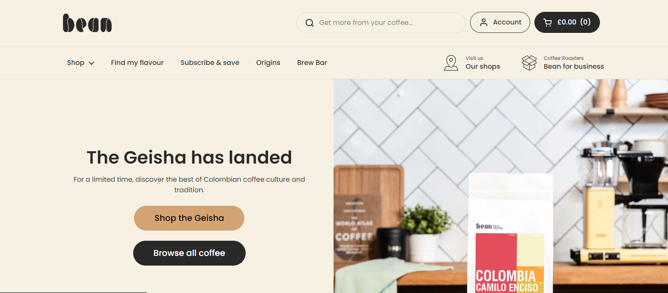Click the map pin Visit us icon
This screenshot has height=293, width=668.
click(451, 63)
